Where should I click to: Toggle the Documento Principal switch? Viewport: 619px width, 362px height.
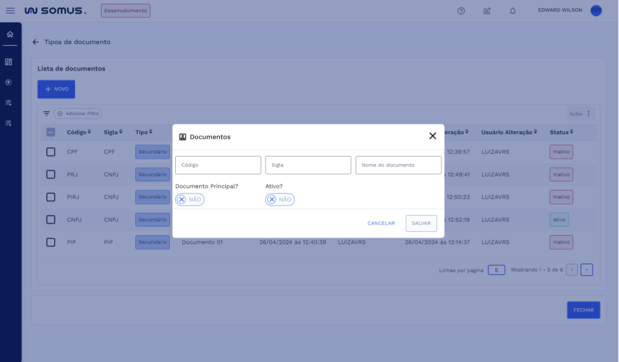coord(190,200)
